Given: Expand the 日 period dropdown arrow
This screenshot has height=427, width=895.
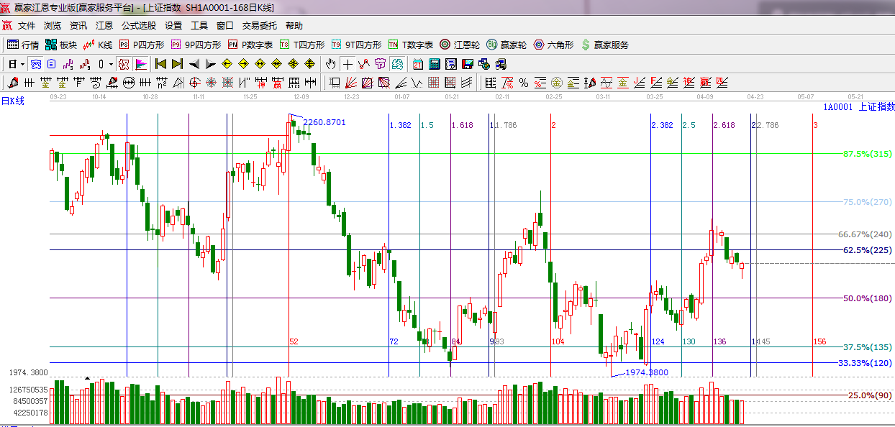Looking at the screenshot, I should click(22, 64).
